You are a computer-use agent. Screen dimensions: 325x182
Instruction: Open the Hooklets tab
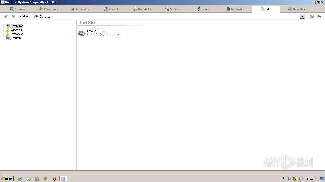(x=142, y=9)
